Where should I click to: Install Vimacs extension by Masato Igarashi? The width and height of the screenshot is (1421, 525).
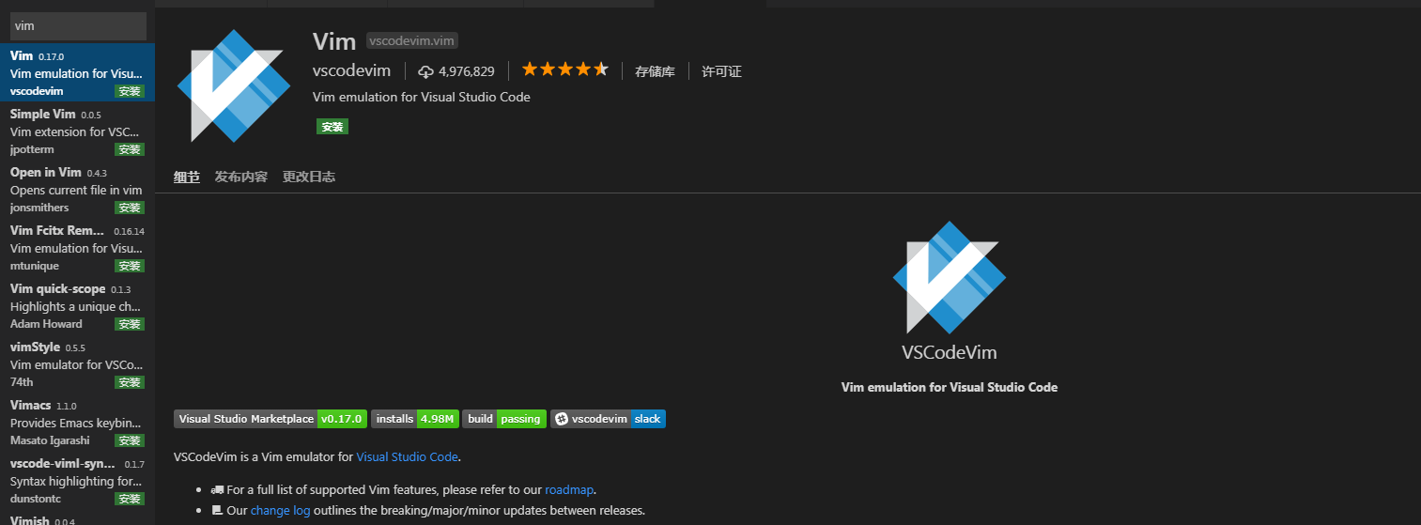tap(130, 440)
